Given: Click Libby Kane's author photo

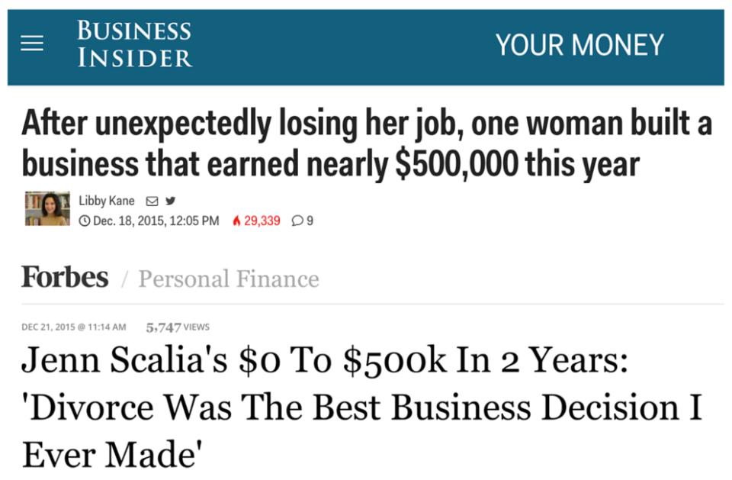Looking at the screenshot, I should coord(47,209).
